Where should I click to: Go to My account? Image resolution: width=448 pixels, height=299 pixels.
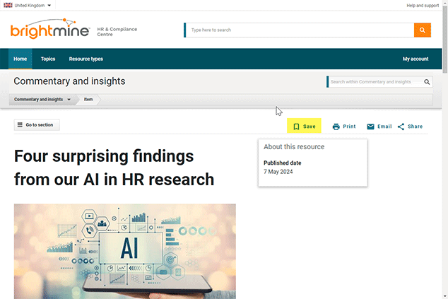pos(415,59)
